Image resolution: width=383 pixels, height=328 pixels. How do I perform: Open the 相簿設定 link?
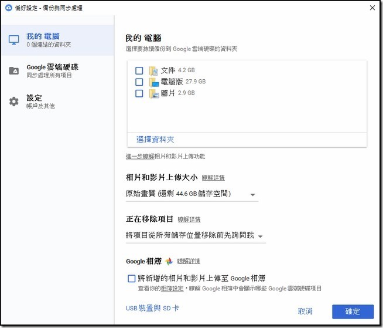click(172, 289)
